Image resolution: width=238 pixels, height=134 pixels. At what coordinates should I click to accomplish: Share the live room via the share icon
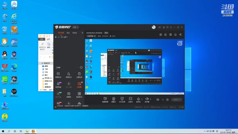180,35
